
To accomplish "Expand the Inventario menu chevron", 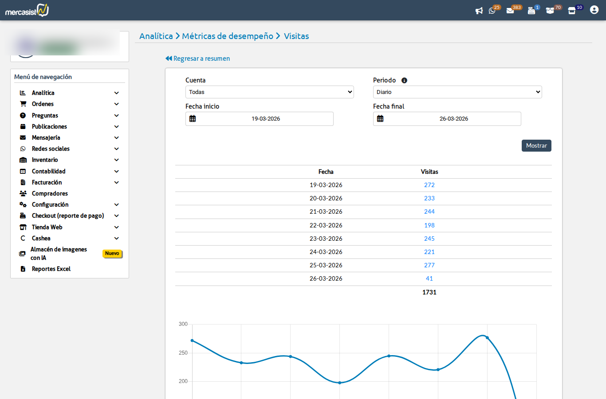I will 116,160.
